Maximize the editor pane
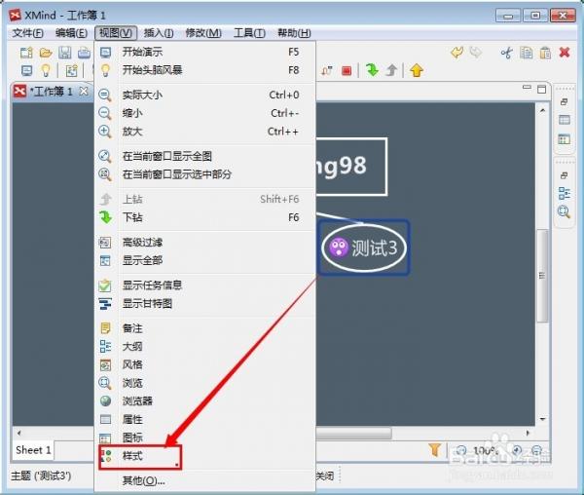Screen dimensions: 584x495 pyautogui.click(x=541, y=89)
